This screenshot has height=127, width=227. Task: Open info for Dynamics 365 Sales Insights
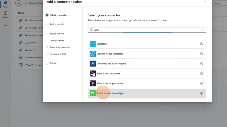click(202, 64)
